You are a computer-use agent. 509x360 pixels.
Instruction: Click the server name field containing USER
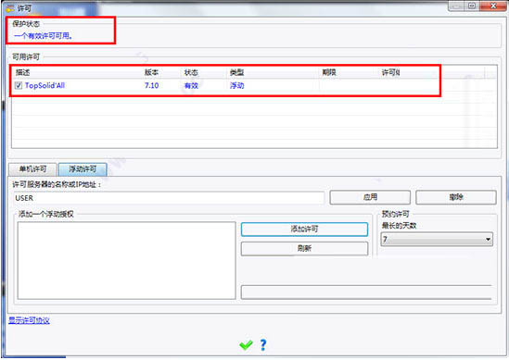coord(169,198)
